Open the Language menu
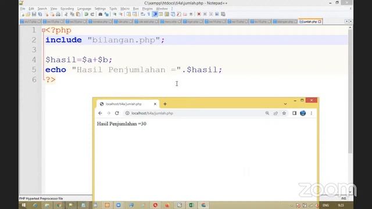Viewport: 372px width, 209px height. coord(84,9)
